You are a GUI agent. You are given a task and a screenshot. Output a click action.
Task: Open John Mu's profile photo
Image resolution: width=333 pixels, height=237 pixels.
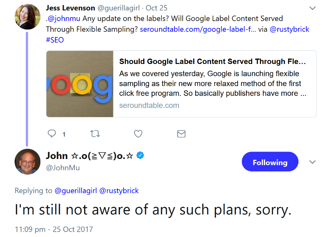[27, 161]
